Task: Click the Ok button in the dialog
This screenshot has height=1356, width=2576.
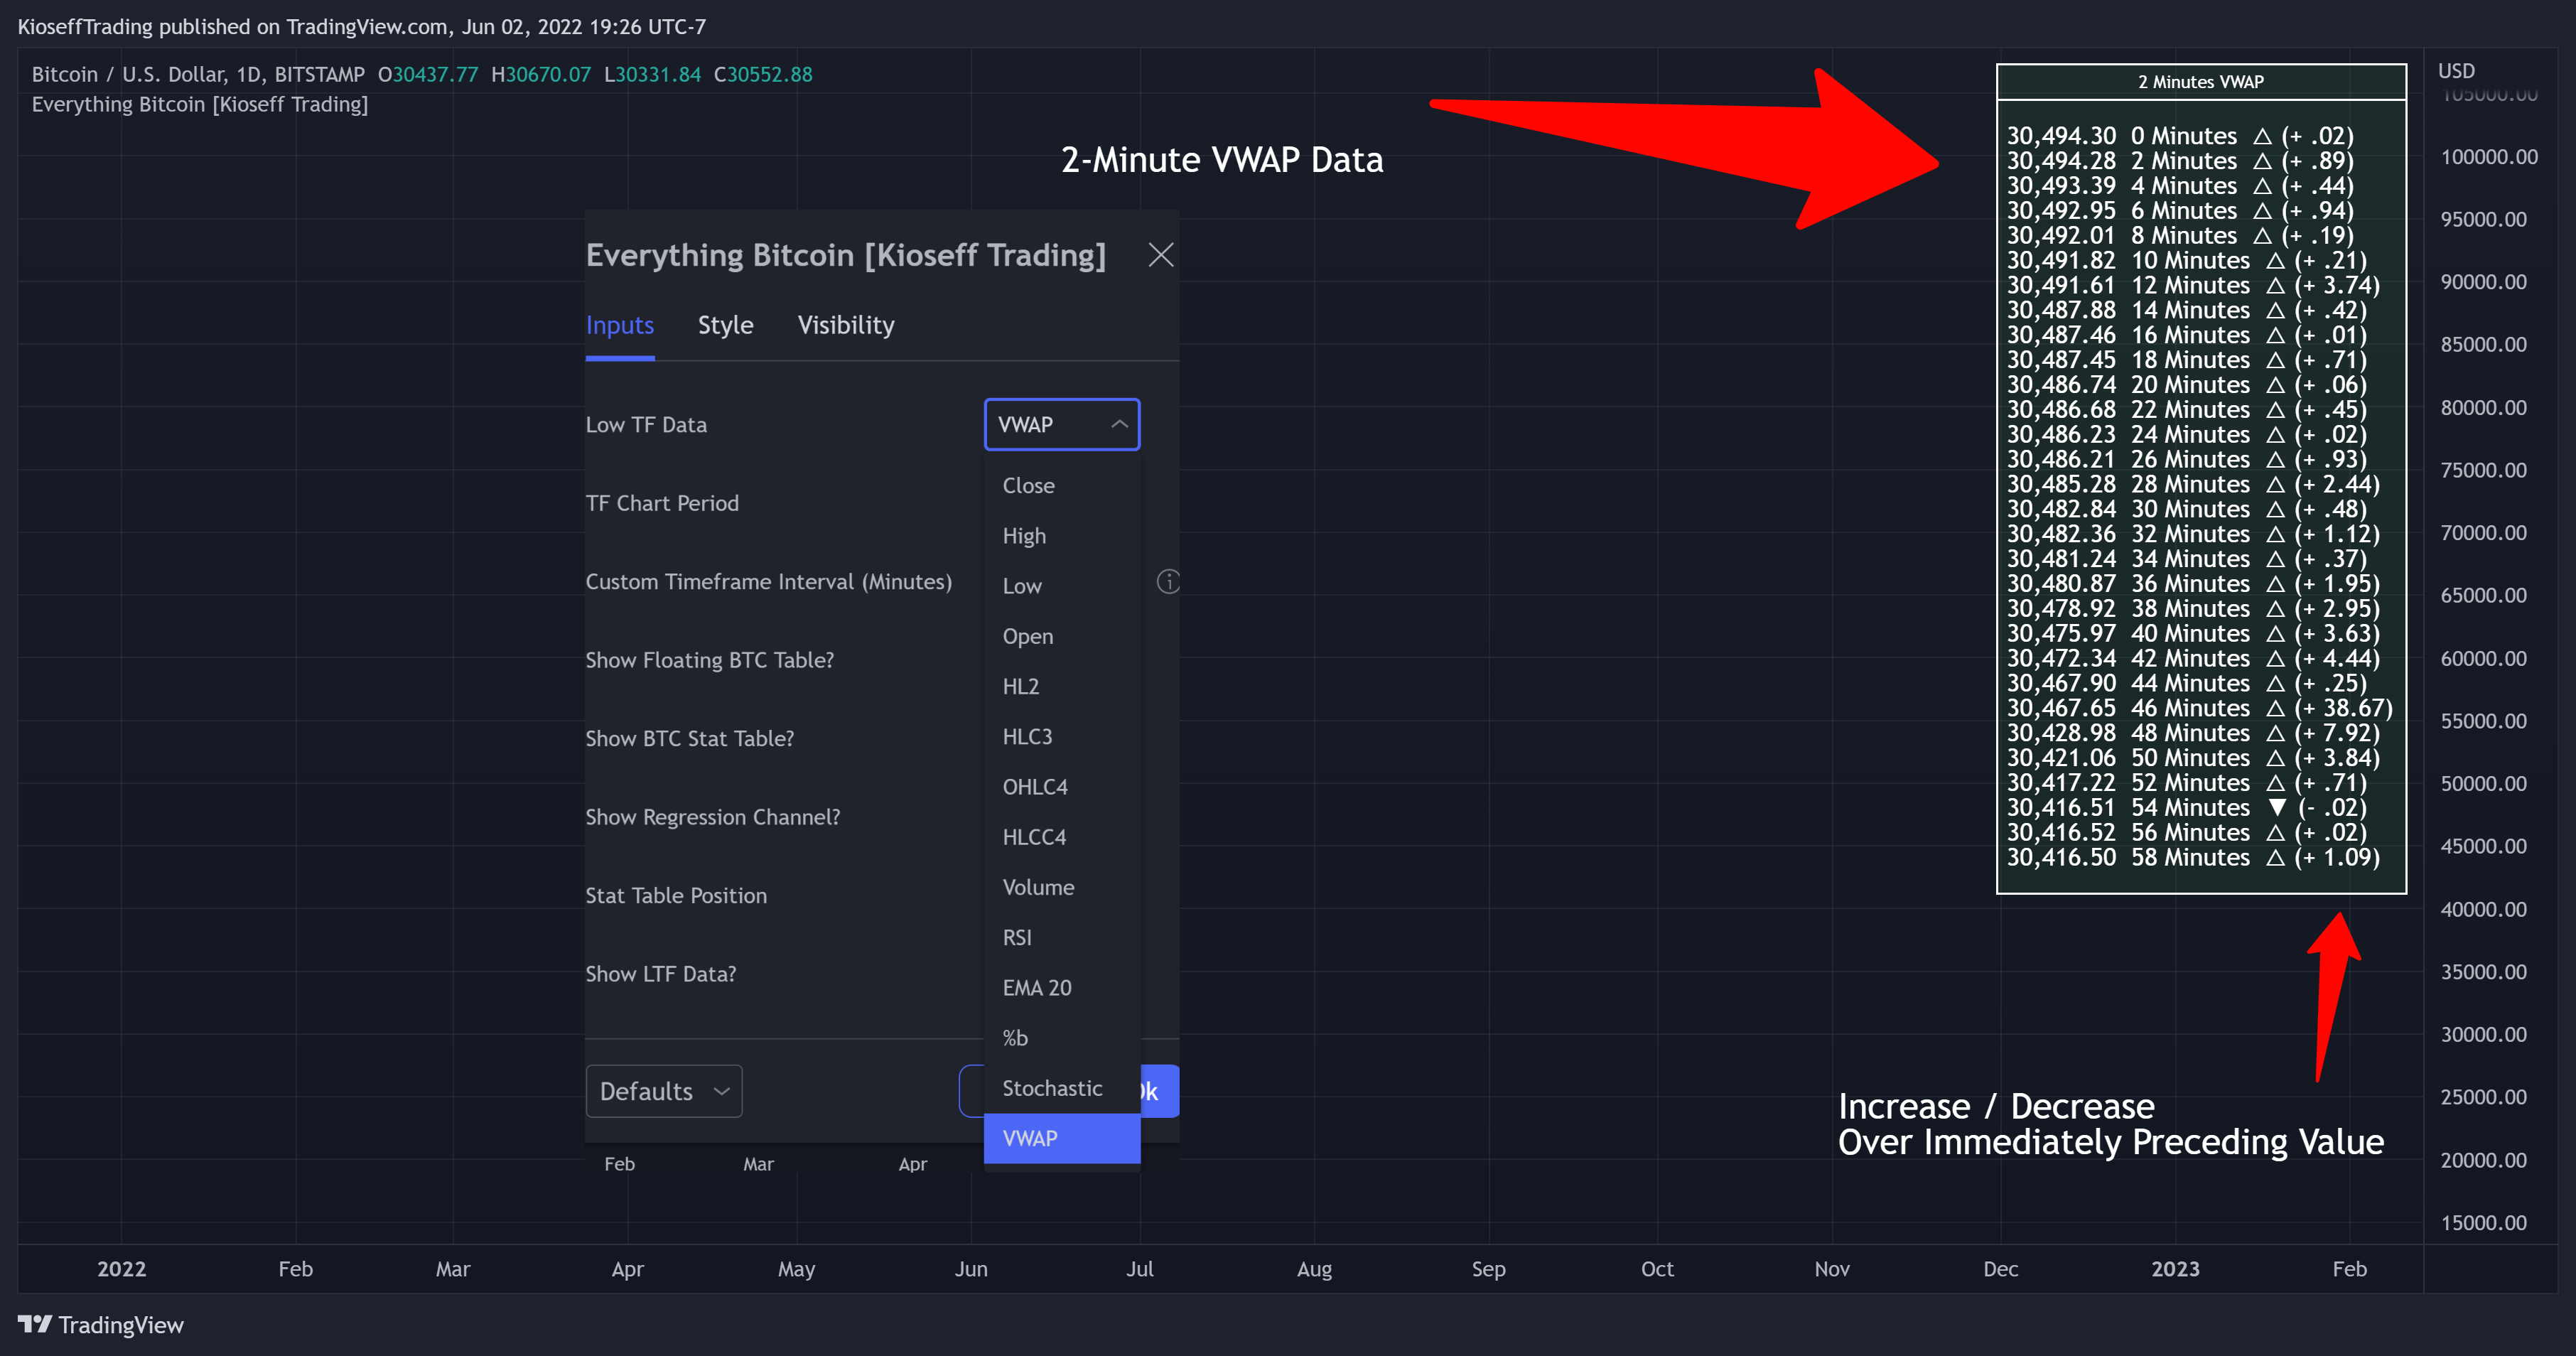Action: [1159, 1091]
